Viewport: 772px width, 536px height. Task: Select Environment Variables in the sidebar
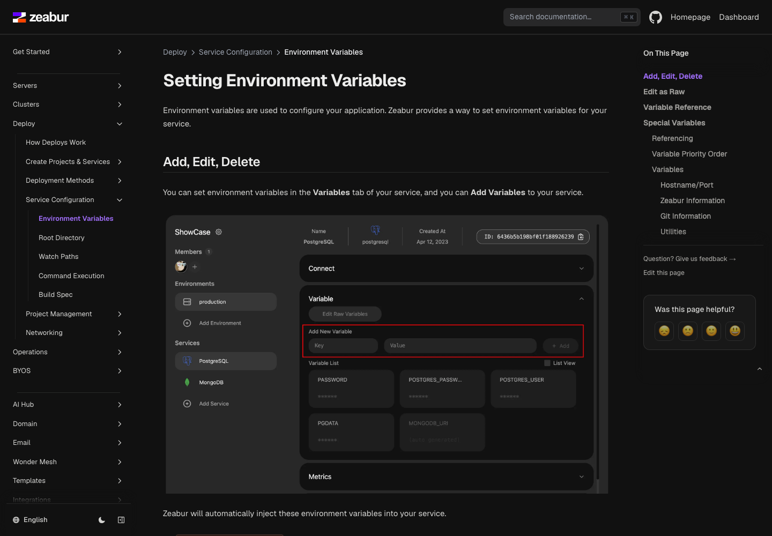tap(80, 219)
